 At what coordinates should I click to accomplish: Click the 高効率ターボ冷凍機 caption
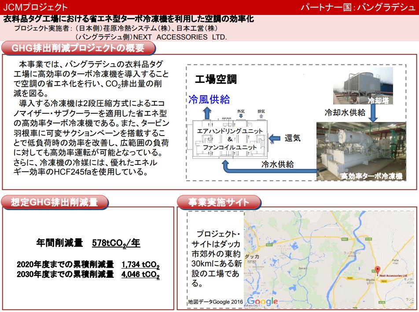point(372,176)
